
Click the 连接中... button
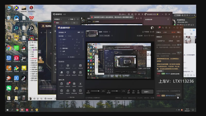point(147,92)
